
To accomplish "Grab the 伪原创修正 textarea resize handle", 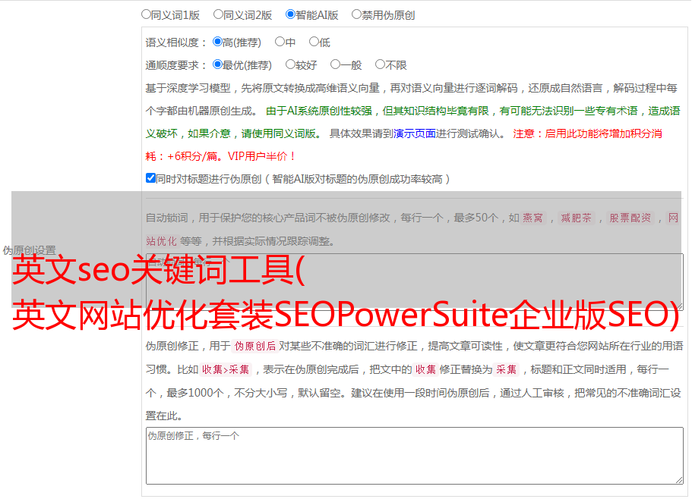I will (x=679, y=480).
